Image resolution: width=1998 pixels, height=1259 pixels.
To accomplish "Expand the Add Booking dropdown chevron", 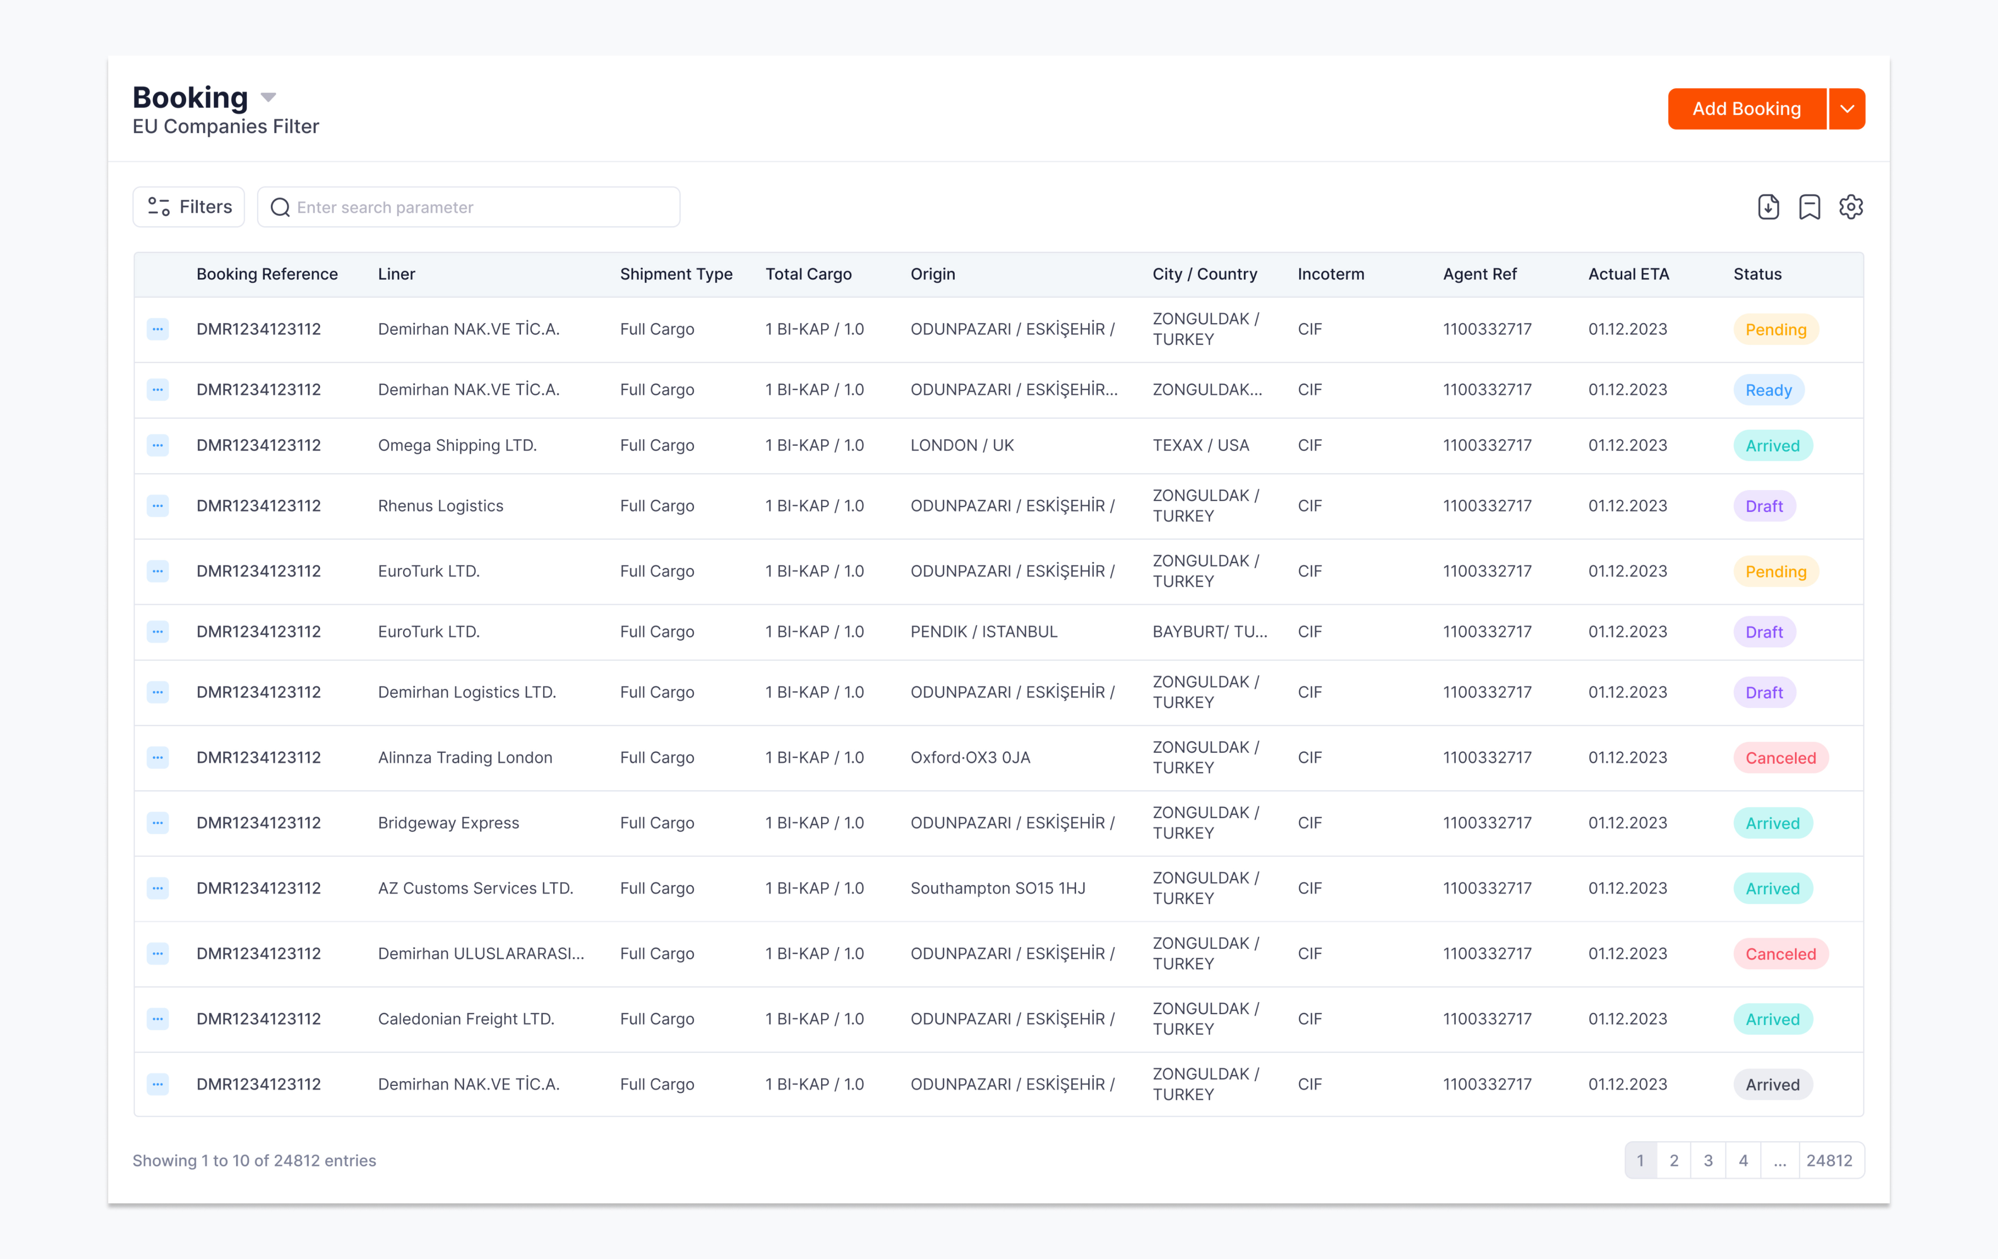I will (x=1847, y=108).
